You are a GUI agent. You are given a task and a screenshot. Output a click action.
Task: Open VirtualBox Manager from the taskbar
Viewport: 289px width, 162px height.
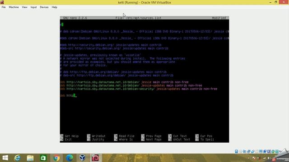(82, 158)
